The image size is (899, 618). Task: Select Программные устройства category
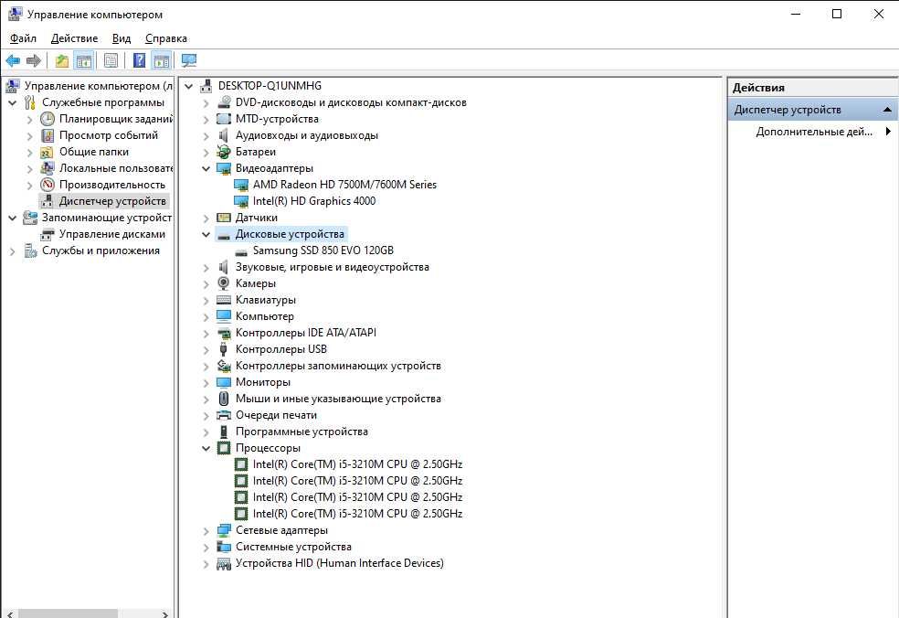(x=301, y=432)
